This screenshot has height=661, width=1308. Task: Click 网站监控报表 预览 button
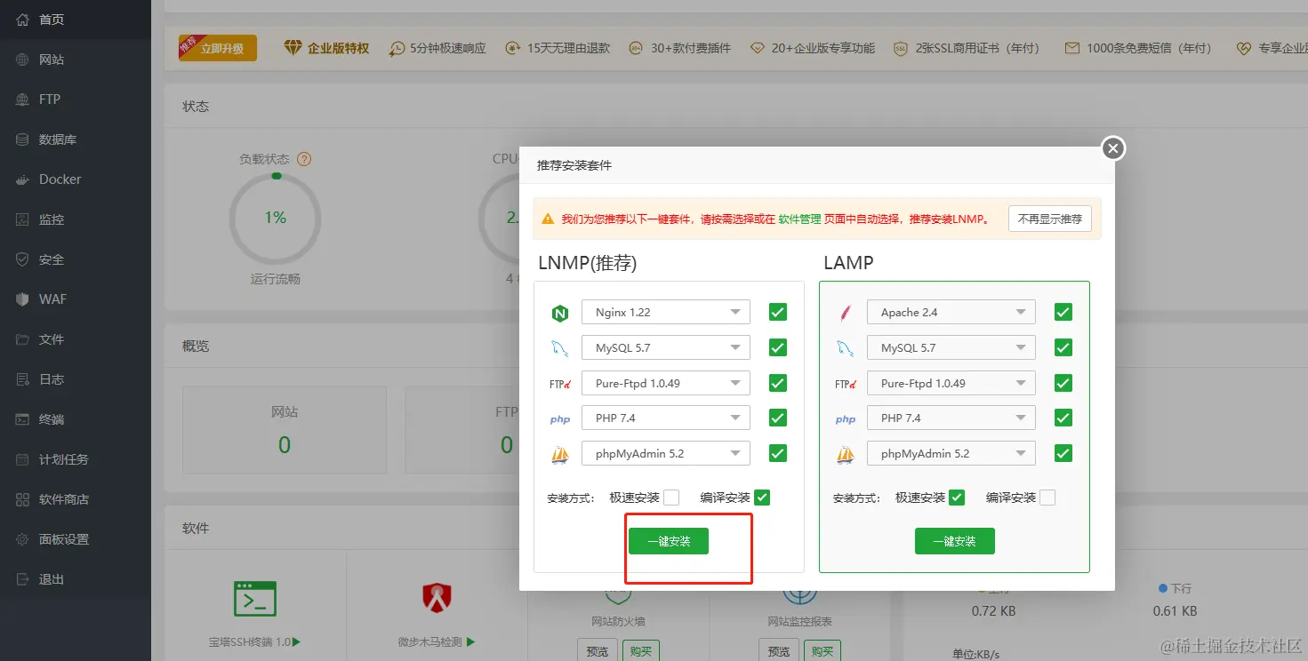(778, 651)
